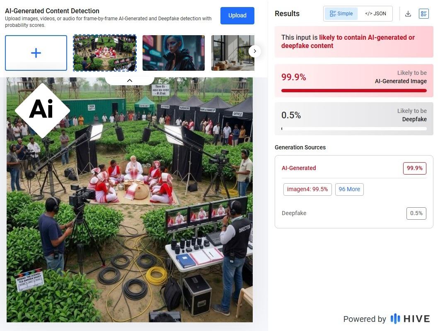Screen dimensions: 445x331
Task: Click the Hive logo in footer
Action: (410, 319)
